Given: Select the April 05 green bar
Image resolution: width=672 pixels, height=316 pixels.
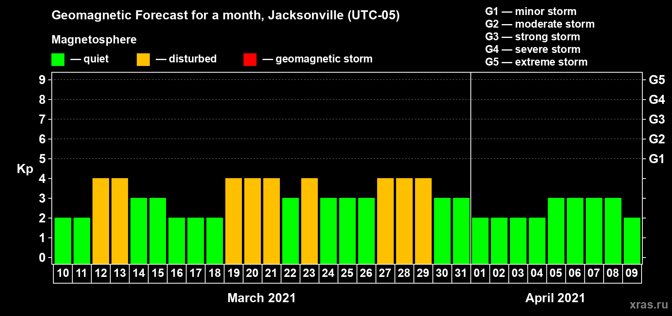Looking at the screenshot, I should [556, 231].
